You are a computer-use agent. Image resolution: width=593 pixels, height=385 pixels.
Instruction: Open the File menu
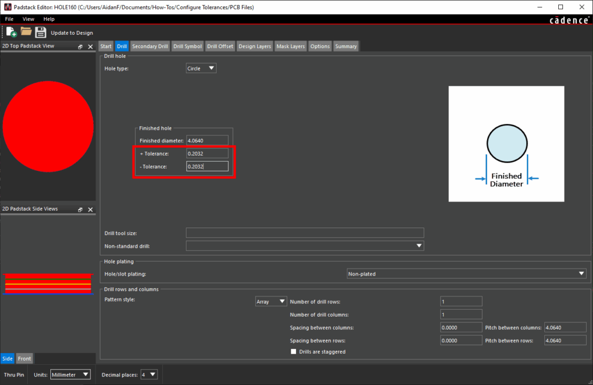9,19
